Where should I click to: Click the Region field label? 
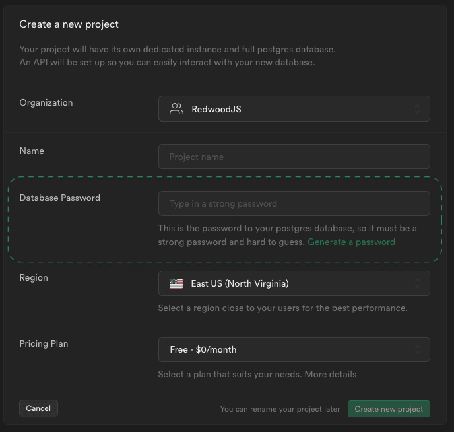34,277
